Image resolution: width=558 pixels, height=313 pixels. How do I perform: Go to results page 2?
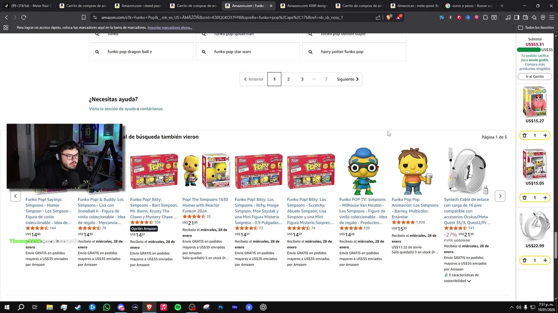tap(288, 79)
